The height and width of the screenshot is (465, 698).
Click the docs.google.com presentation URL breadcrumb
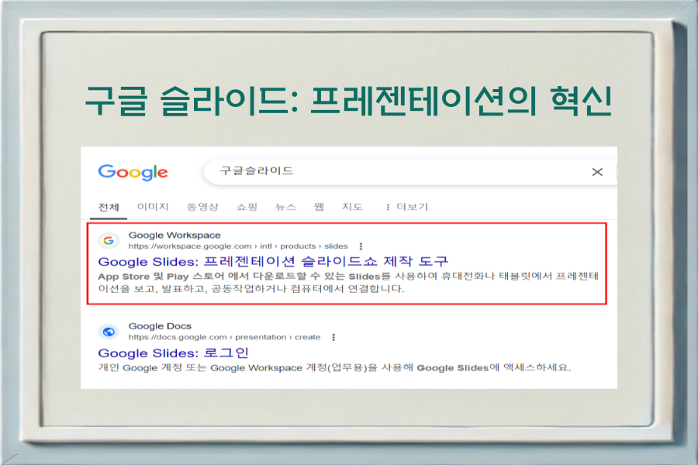click(x=224, y=337)
